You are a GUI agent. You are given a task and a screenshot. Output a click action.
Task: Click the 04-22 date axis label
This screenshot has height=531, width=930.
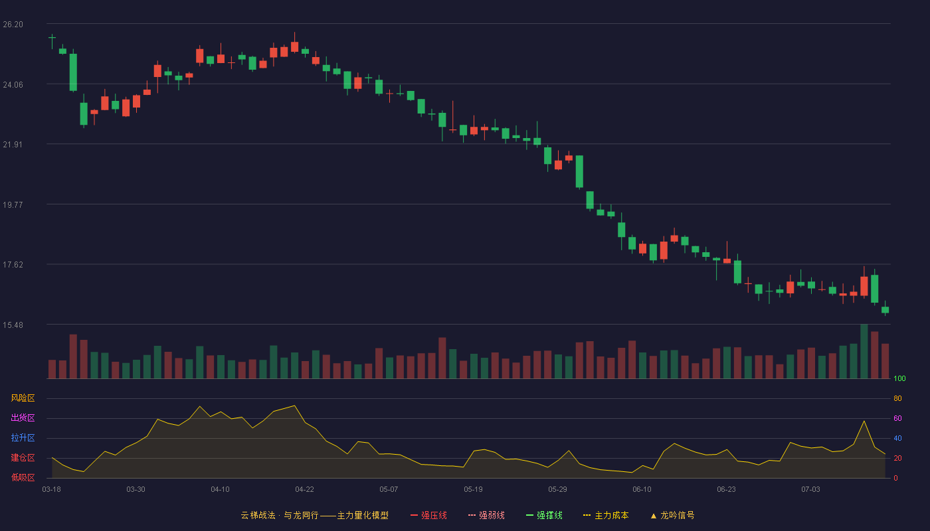305,489
